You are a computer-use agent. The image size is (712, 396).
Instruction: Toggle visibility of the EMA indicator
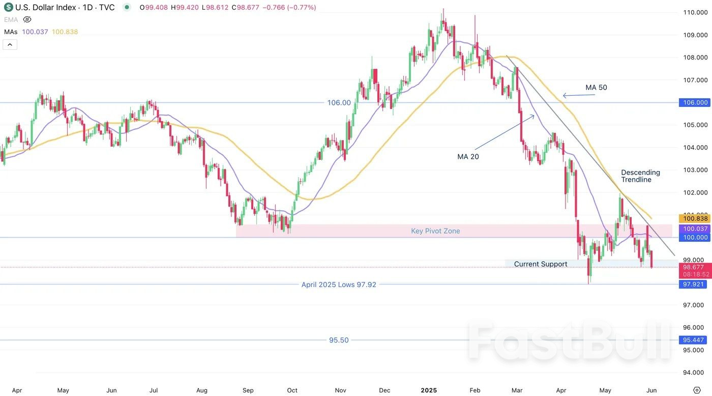26,19
